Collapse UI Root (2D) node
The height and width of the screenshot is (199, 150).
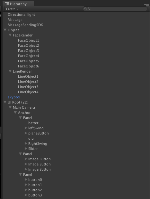coord(5,102)
